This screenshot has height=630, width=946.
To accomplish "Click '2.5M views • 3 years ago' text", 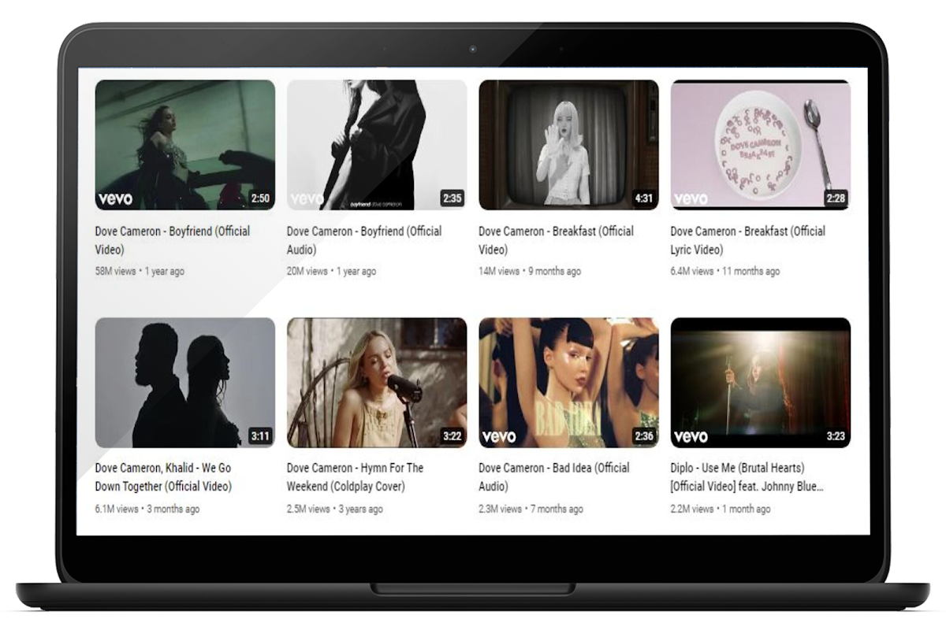I will (335, 509).
